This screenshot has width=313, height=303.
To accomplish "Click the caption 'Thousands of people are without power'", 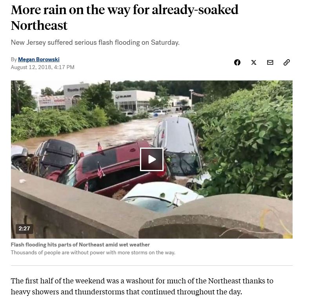I will (93, 252).
